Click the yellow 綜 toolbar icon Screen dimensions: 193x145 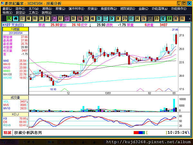point(60,18)
